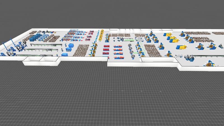Click the brown spool field beside the blue tank
The image size is (224, 126).
click(x=81, y=50)
